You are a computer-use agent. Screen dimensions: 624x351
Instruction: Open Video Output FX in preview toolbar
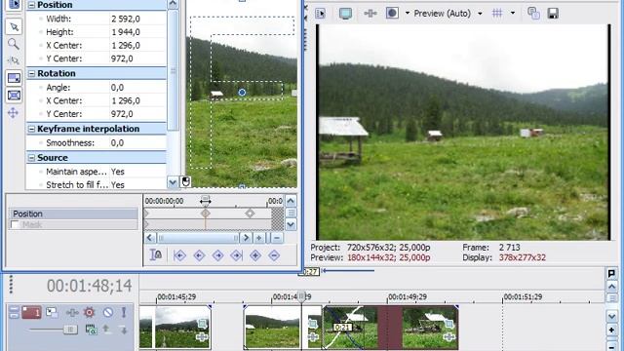tap(370, 14)
